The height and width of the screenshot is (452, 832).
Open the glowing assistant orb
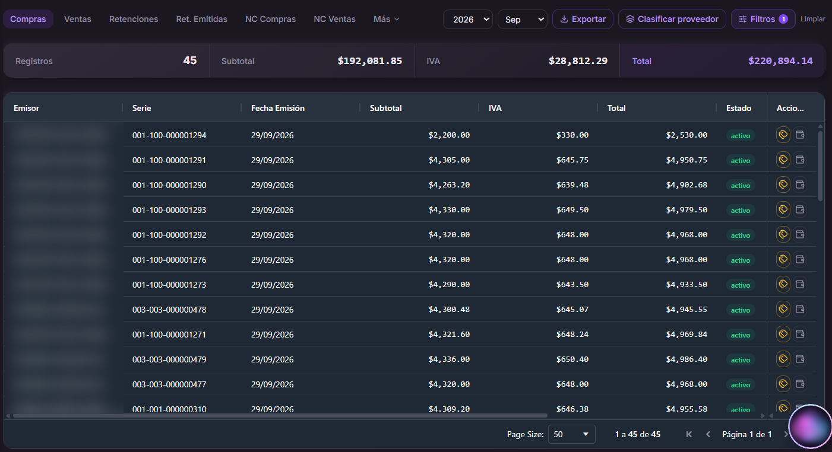pyautogui.click(x=811, y=426)
